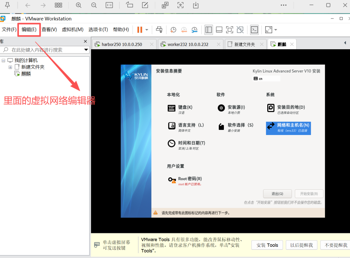Click the 安装 Tools button

(x=267, y=245)
